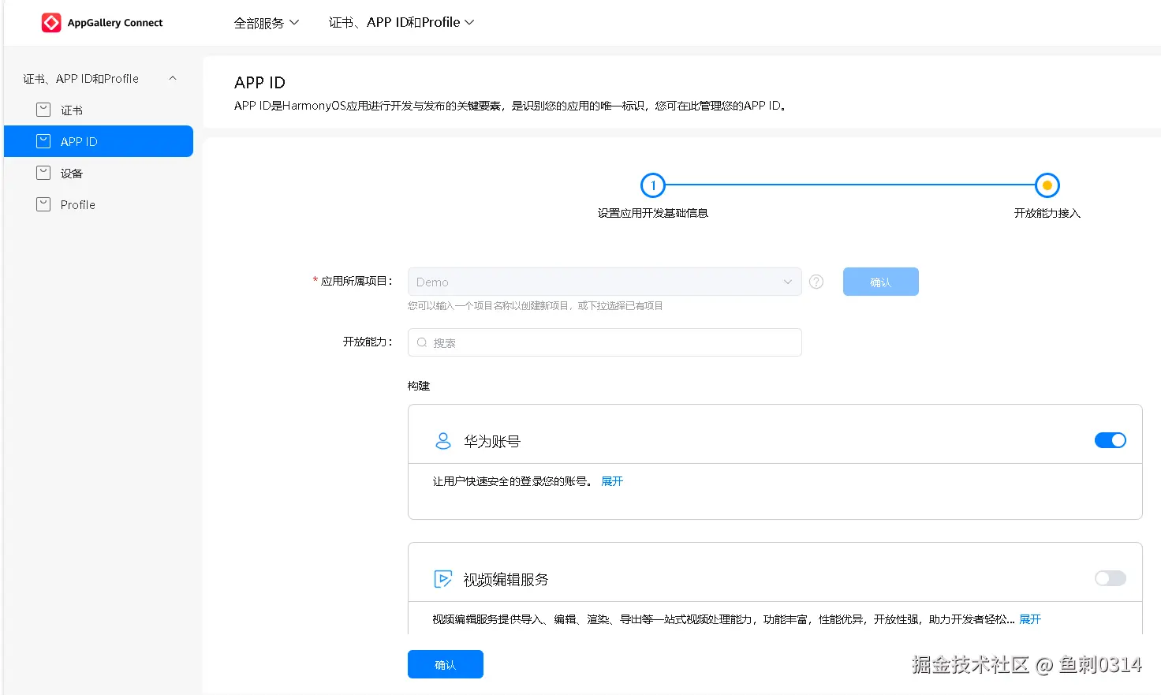Click the 证书 sidebar icon
This screenshot has height=695, width=1161.
pos(43,110)
